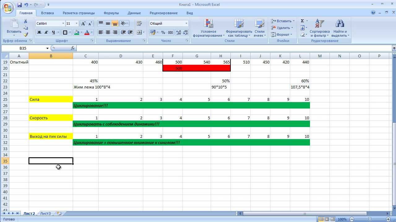Viewport: 396px width, 222px height.
Task: Click the insert function fx button
Action: (73, 48)
